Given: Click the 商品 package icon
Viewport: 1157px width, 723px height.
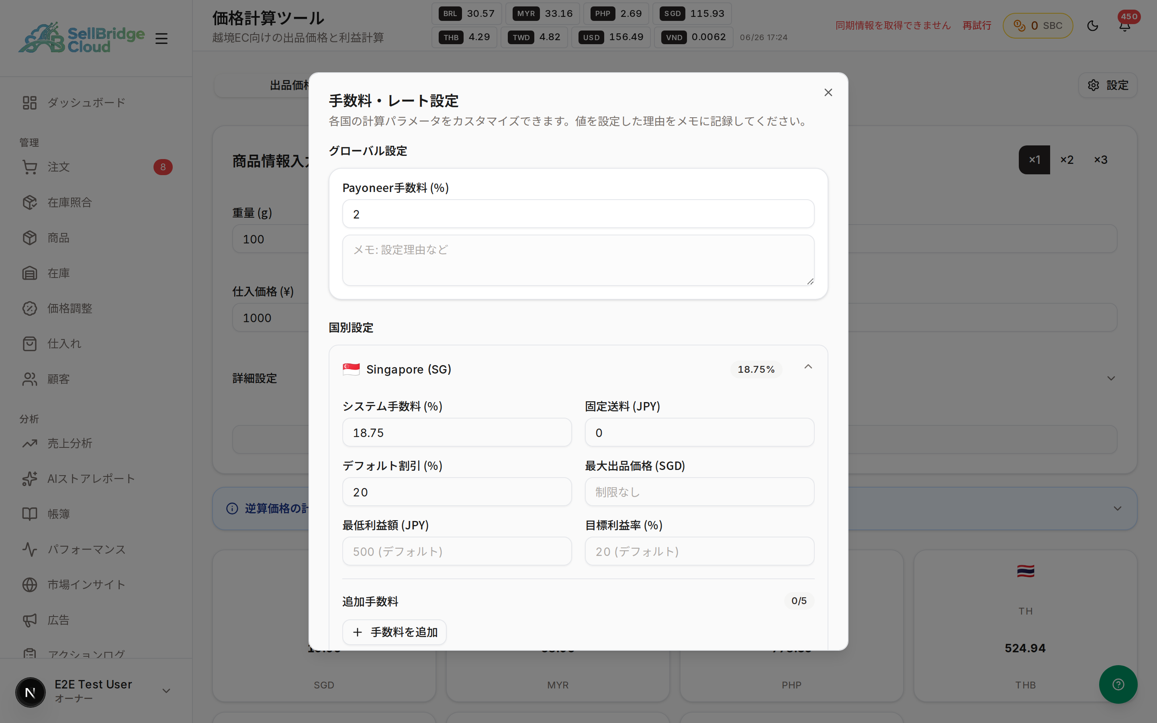Looking at the screenshot, I should 30,238.
